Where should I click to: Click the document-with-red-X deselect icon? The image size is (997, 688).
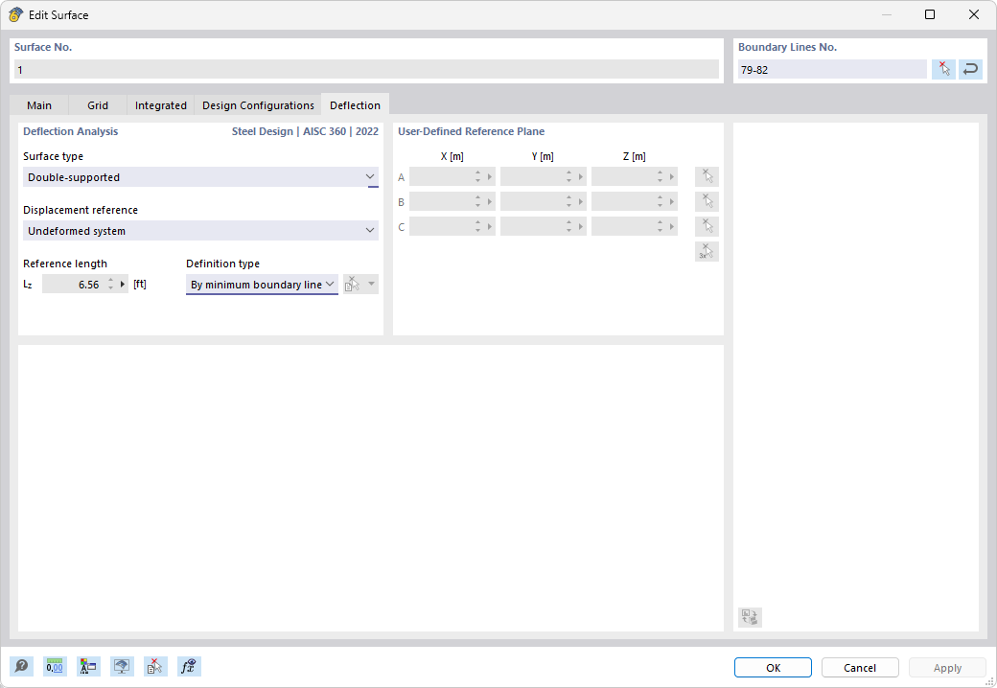pyautogui.click(x=155, y=666)
